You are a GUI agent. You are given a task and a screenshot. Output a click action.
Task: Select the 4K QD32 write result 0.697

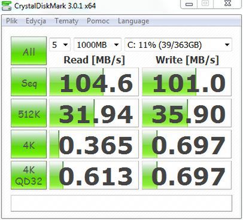point(187,175)
